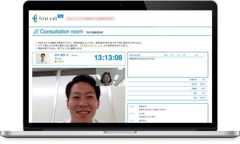Click the 相談料 500円 fee row
The image size is (240, 144).
(168, 84)
